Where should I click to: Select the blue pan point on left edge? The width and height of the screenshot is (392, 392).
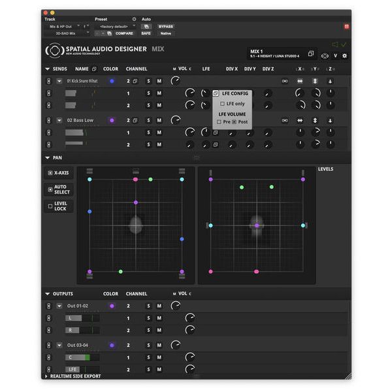pos(90,212)
